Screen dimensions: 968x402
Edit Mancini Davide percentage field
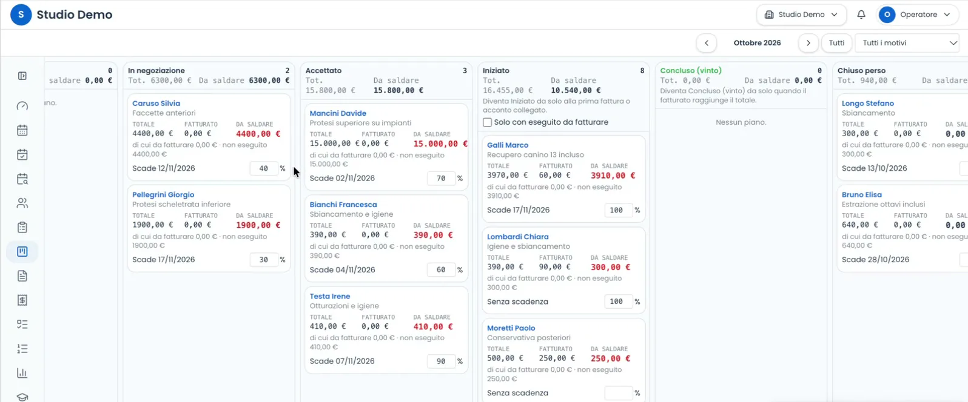click(x=442, y=179)
